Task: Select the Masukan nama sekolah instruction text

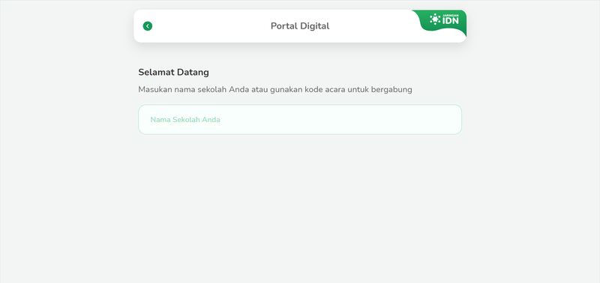Action: click(x=275, y=90)
